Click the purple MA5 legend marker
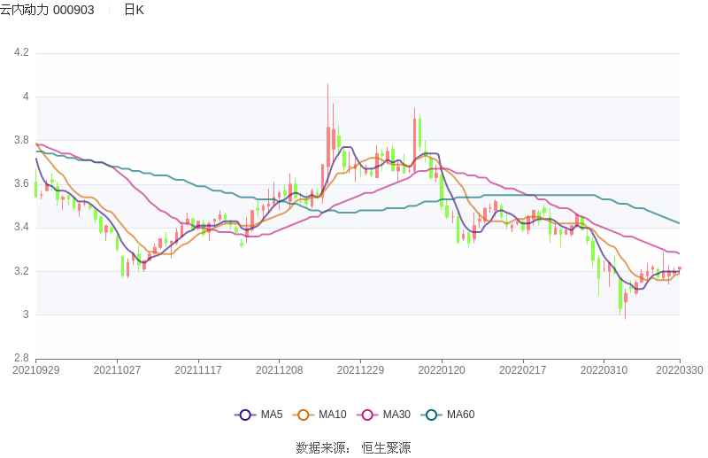This screenshot has height=458, width=708. (245, 415)
